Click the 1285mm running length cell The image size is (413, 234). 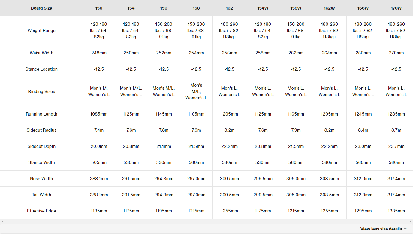click(x=396, y=114)
